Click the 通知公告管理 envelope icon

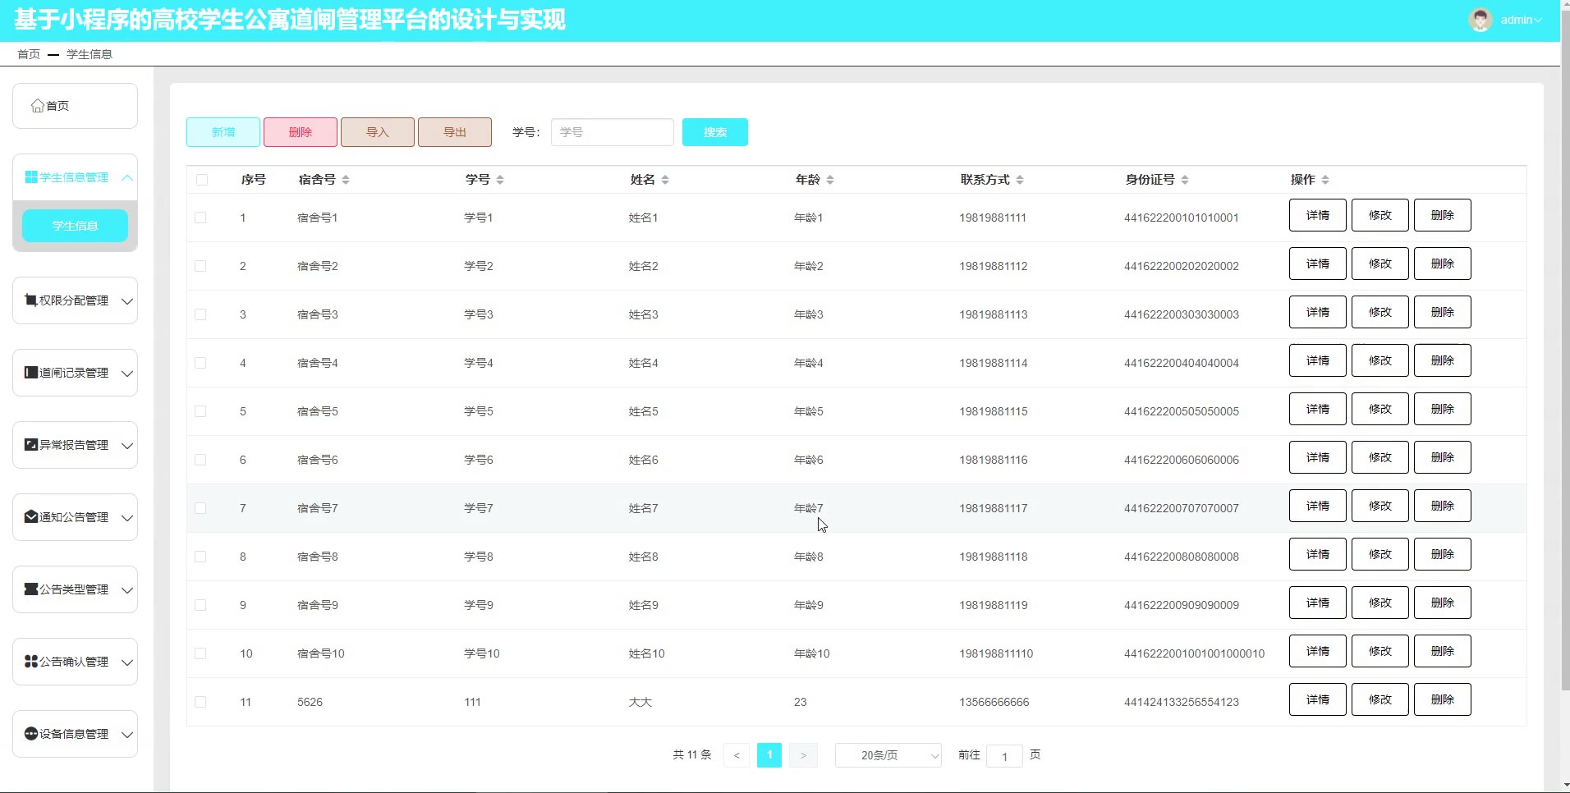pyautogui.click(x=31, y=517)
